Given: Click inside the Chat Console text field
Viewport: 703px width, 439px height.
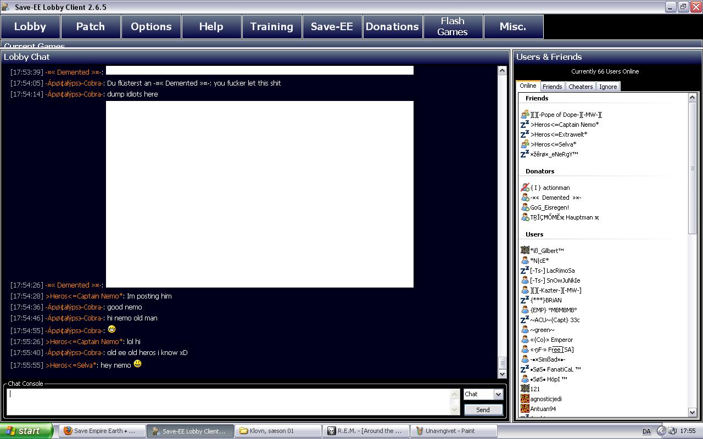Looking at the screenshot, I should tap(231, 402).
